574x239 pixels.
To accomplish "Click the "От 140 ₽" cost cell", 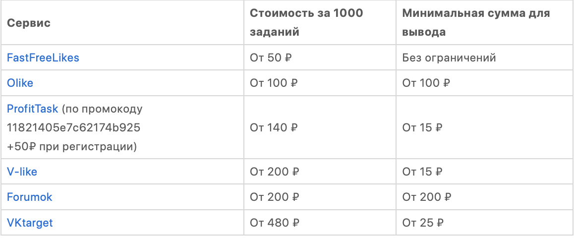I will coord(273,128).
